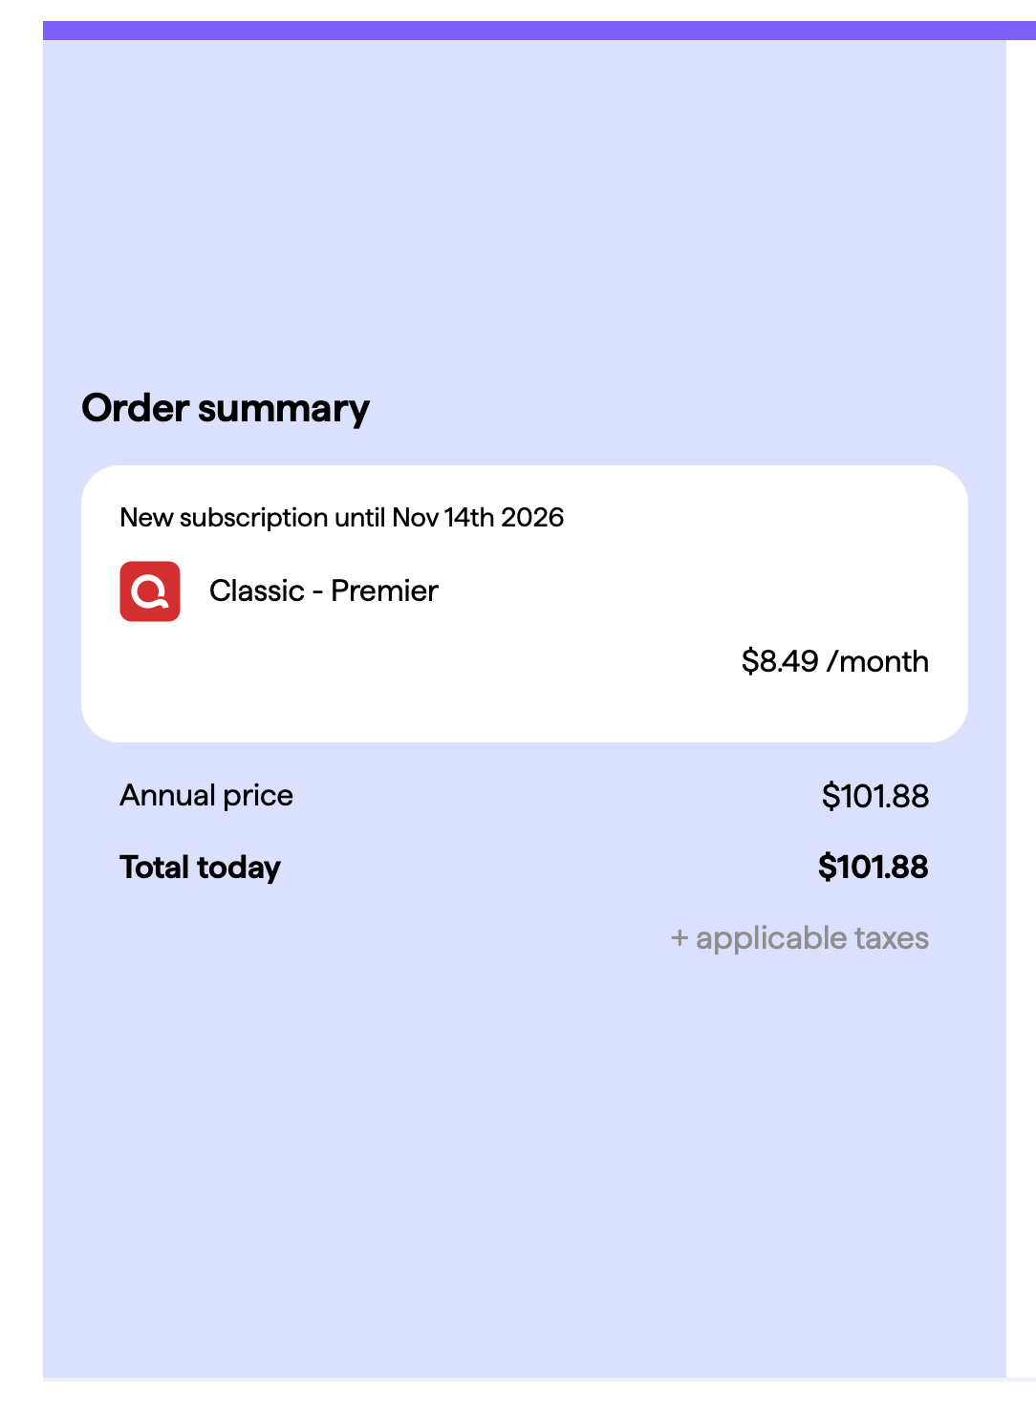Screen dimensions: 1036x1416
Task: Click the "$8.49" monthly price amount
Action: (x=780, y=661)
